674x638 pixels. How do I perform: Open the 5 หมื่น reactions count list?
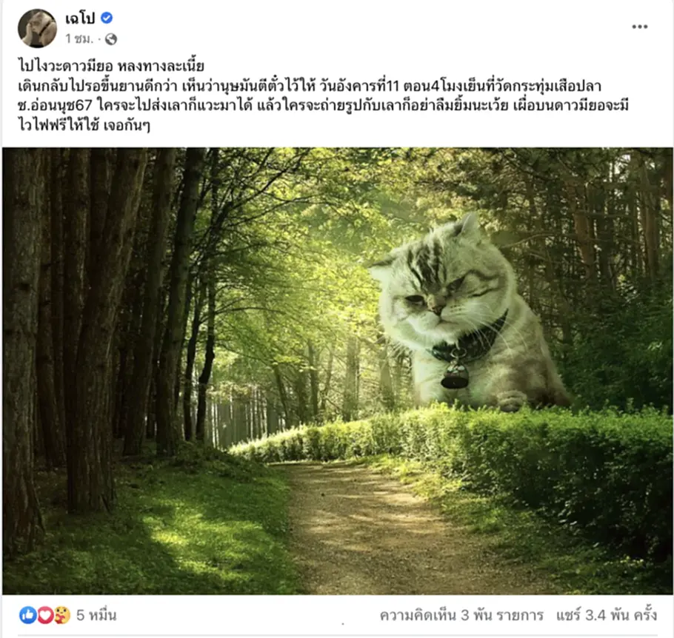(96, 615)
